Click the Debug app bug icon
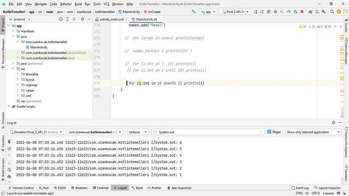The height and width of the screenshot is (196, 349). [x=275, y=11]
